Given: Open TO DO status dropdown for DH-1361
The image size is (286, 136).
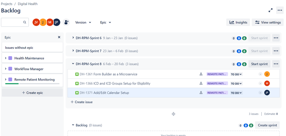Looking at the screenshot, I should (x=236, y=74).
